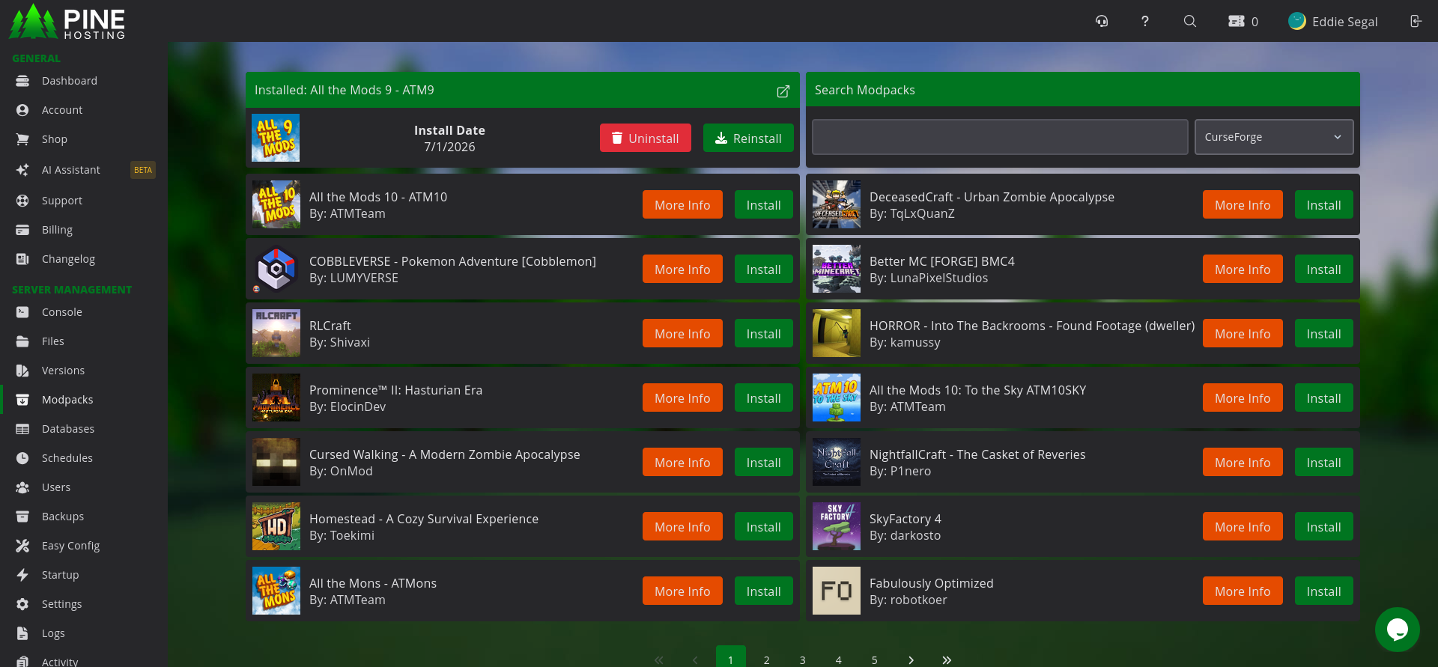Click the RLCraft modpack thumbnail
The image size is (1438, 667).
276,333
